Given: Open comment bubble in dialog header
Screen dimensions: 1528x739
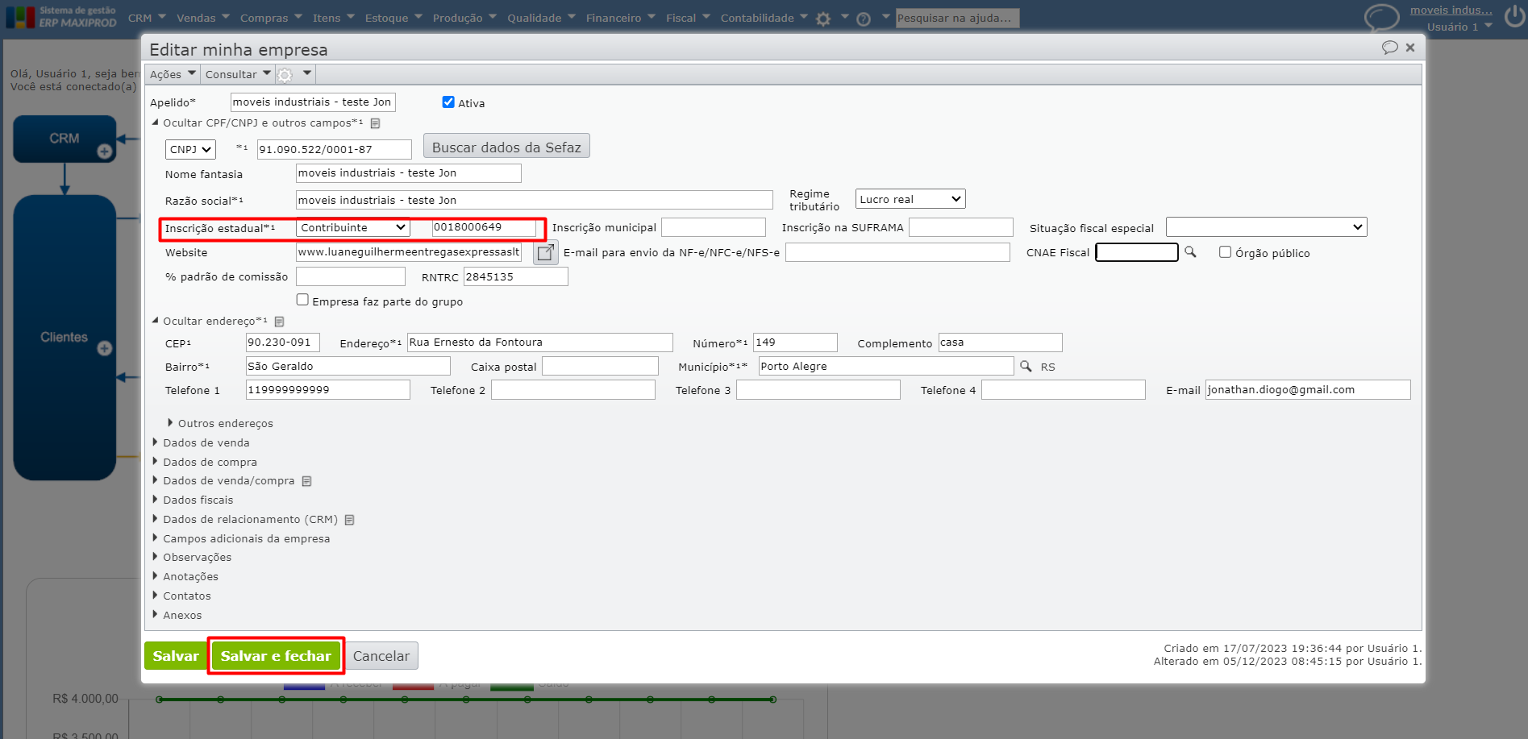Looking at the screenshot, I should [1389, 48].
